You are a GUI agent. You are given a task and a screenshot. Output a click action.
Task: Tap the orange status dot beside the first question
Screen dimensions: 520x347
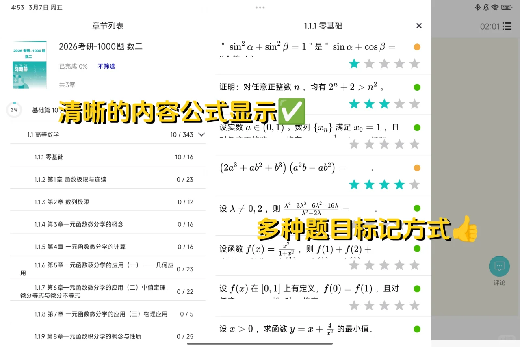point(417,47)
